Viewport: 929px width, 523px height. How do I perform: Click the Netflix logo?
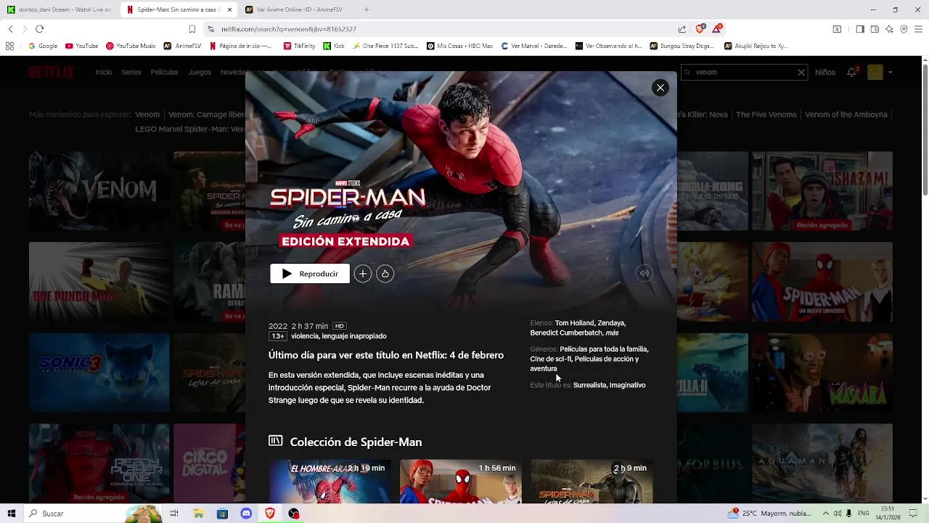tap(52, 72)
